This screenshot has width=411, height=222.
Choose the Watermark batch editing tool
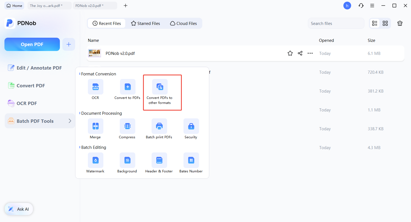point(95,160)
